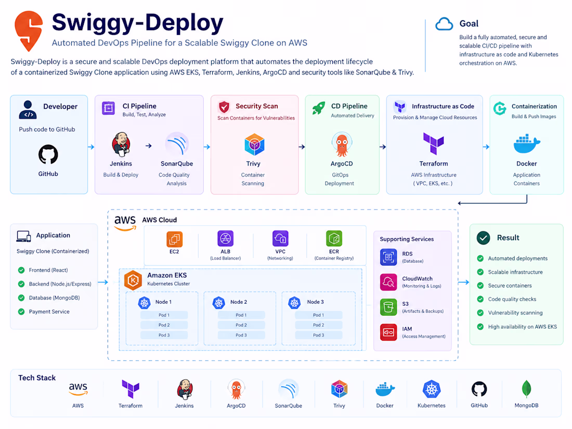Select the orange EC2 icon
572x429 pixels.
point(174,239)
